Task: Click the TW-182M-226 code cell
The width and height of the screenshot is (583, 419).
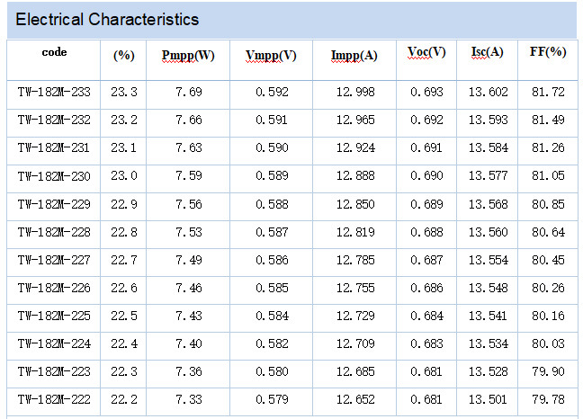Action: coord(54,289)
